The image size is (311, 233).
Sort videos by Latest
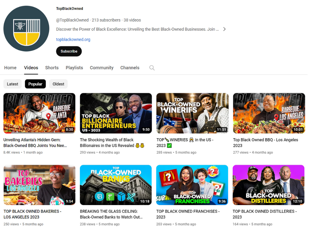pos(12,84)
